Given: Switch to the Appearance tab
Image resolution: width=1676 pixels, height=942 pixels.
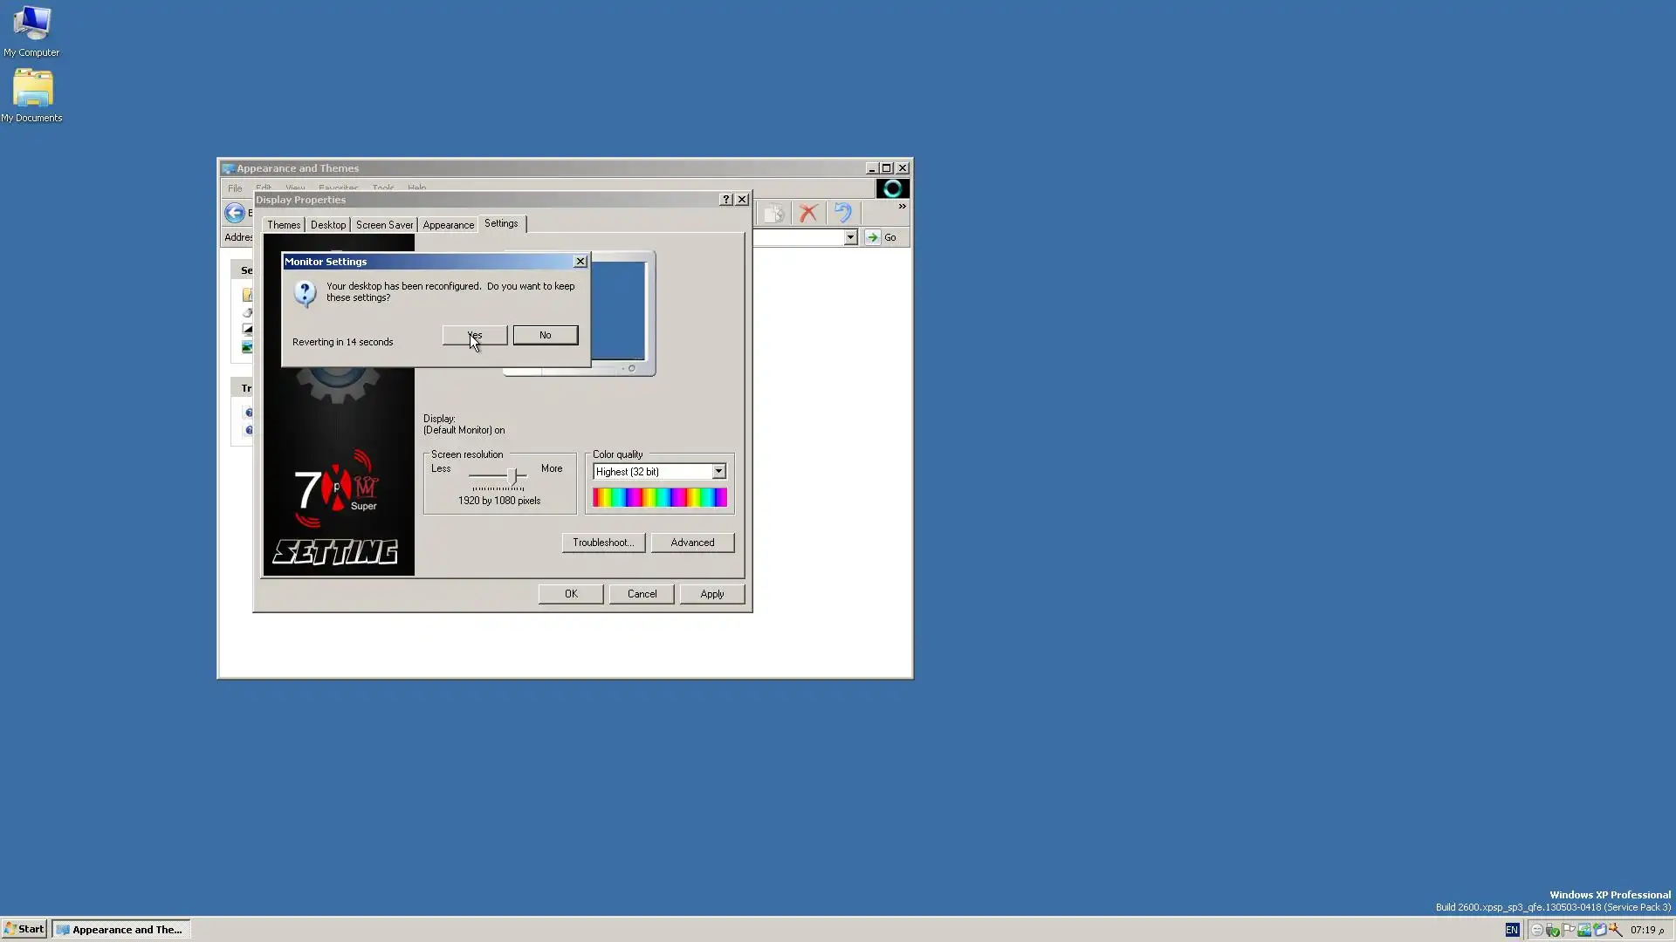Looking at the screenshot, I should tap(448, 225).
